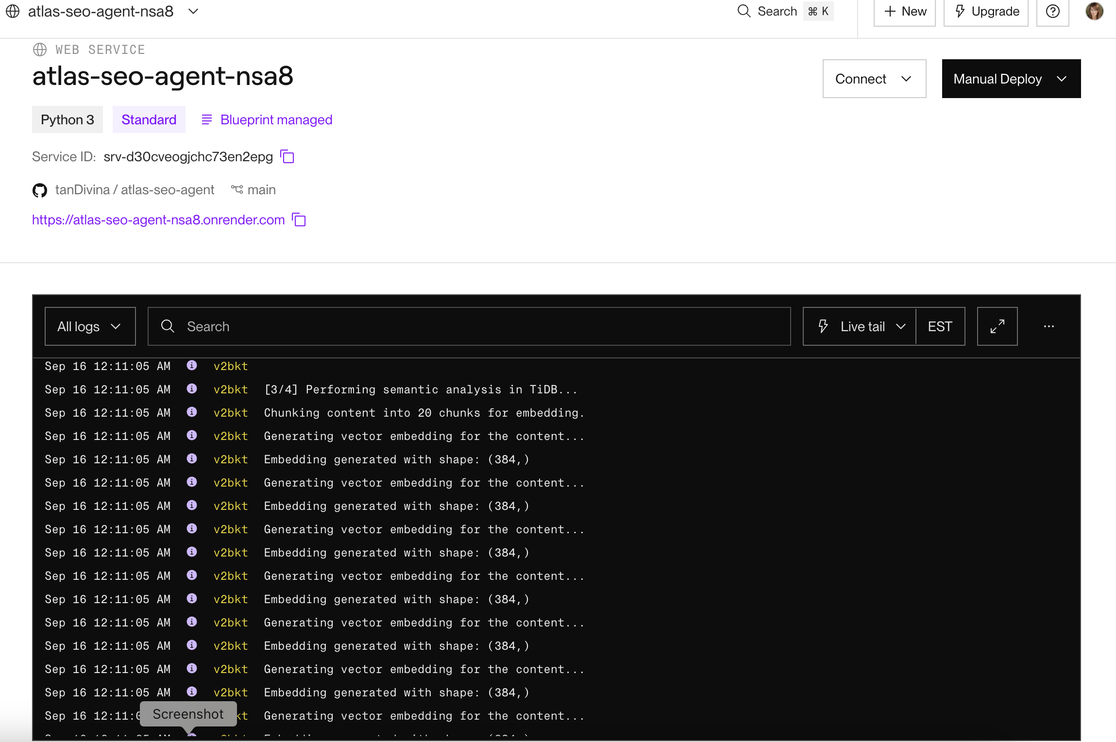
Task: Toggle the EST timezone button
Action: tap(940, 326)
